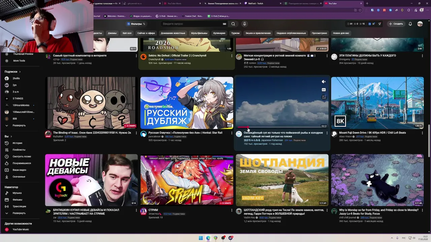Open the taskbar clock and date
The width and height of the screenshot is (431, 242).
(x=423, y=238)
